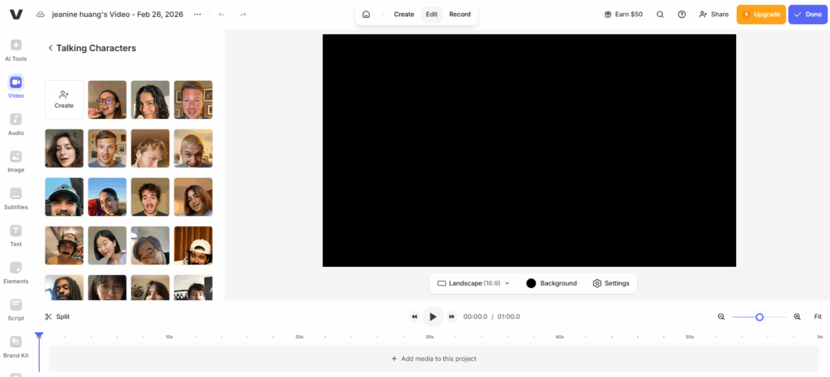Select the character with dreadlocks
The width and height of the screenshot is (830, 377).
coord(64,287)
